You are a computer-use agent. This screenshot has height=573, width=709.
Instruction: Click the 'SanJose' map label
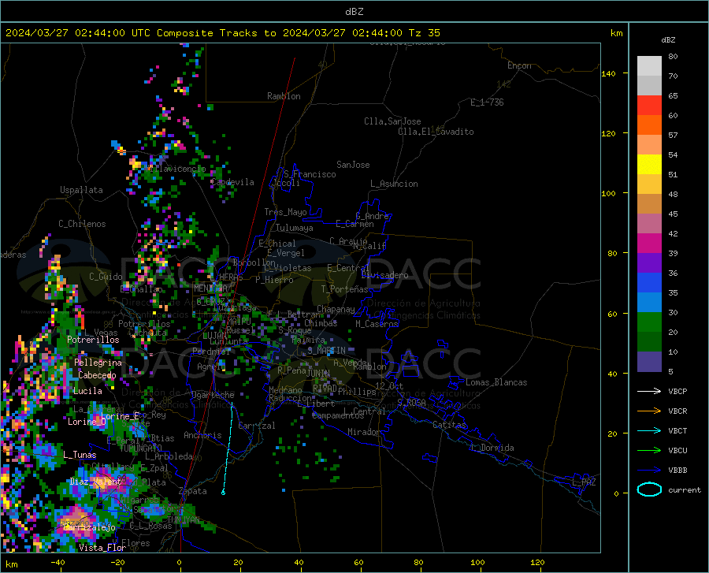tap(353, 165)
